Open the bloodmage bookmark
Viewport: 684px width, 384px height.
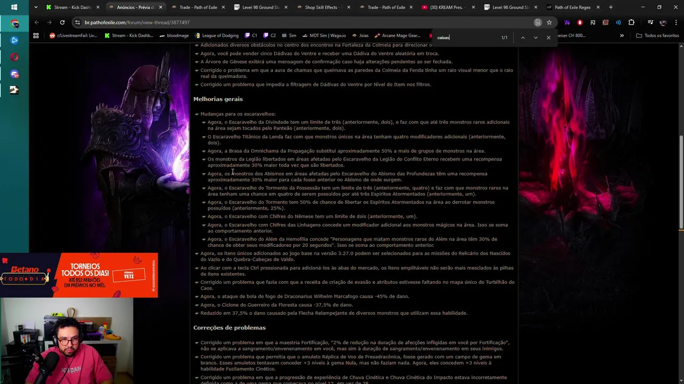(174, 36)
